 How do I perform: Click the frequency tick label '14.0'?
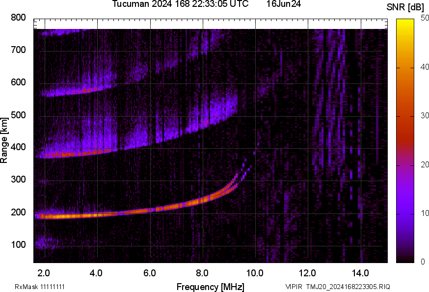pyautogui.click(x=360, y=273)
